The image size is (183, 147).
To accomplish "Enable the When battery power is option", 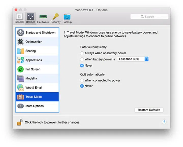I will tap(82, 59).
